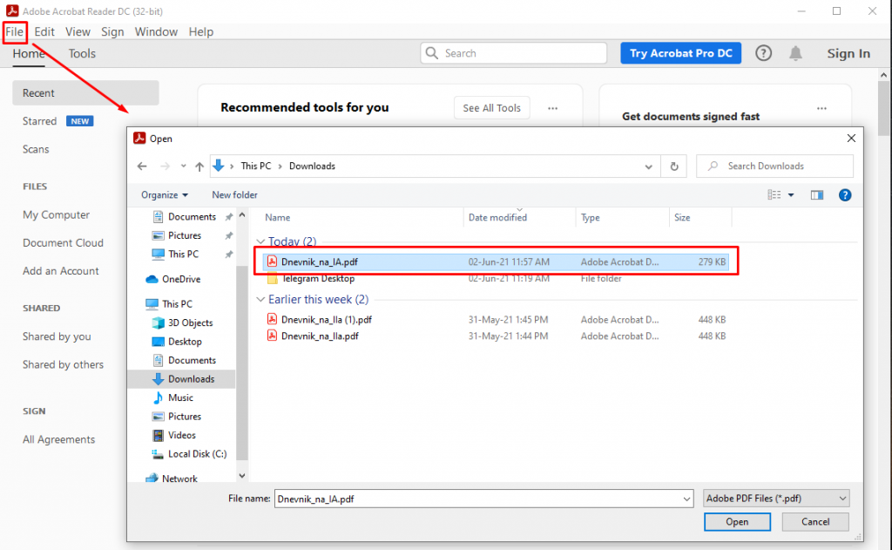The image size is (892, 550).
Task: Select Dnevnik_na_IIa.pdf file
Action: click(496, 336)
